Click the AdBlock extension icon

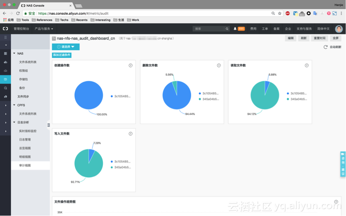point(288,14)
